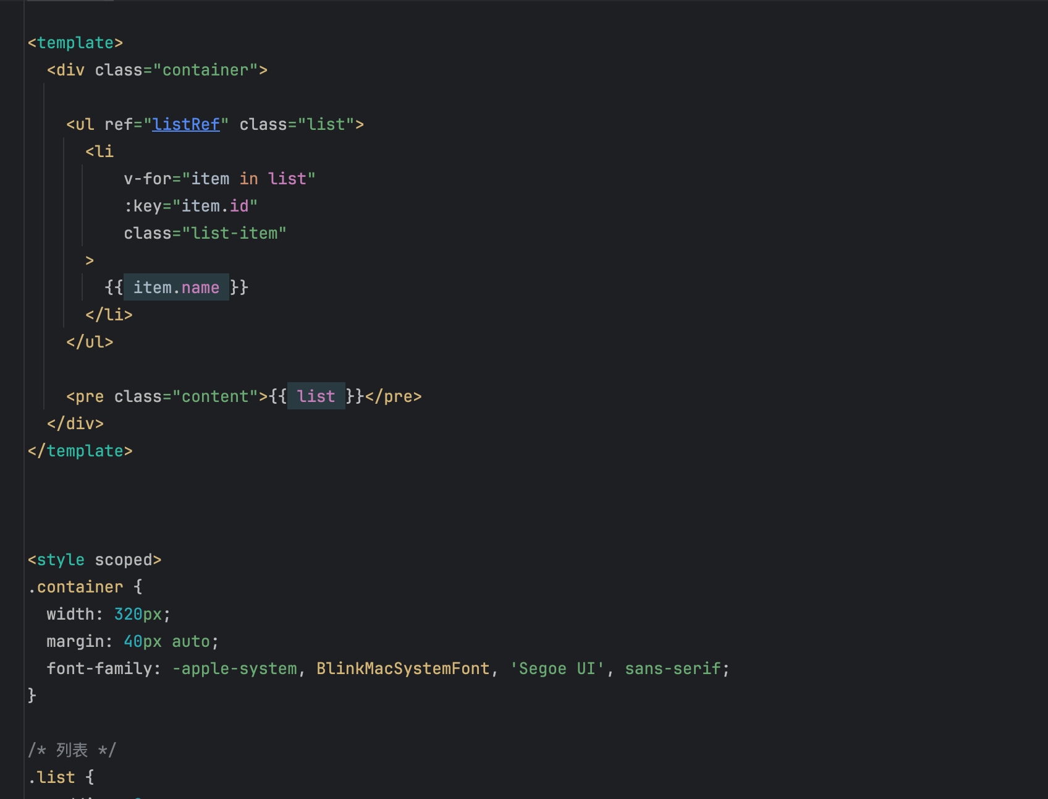Viewport: 1048px width, 799px height.
Task: Click the font-family property name
Action: point(99,669)
